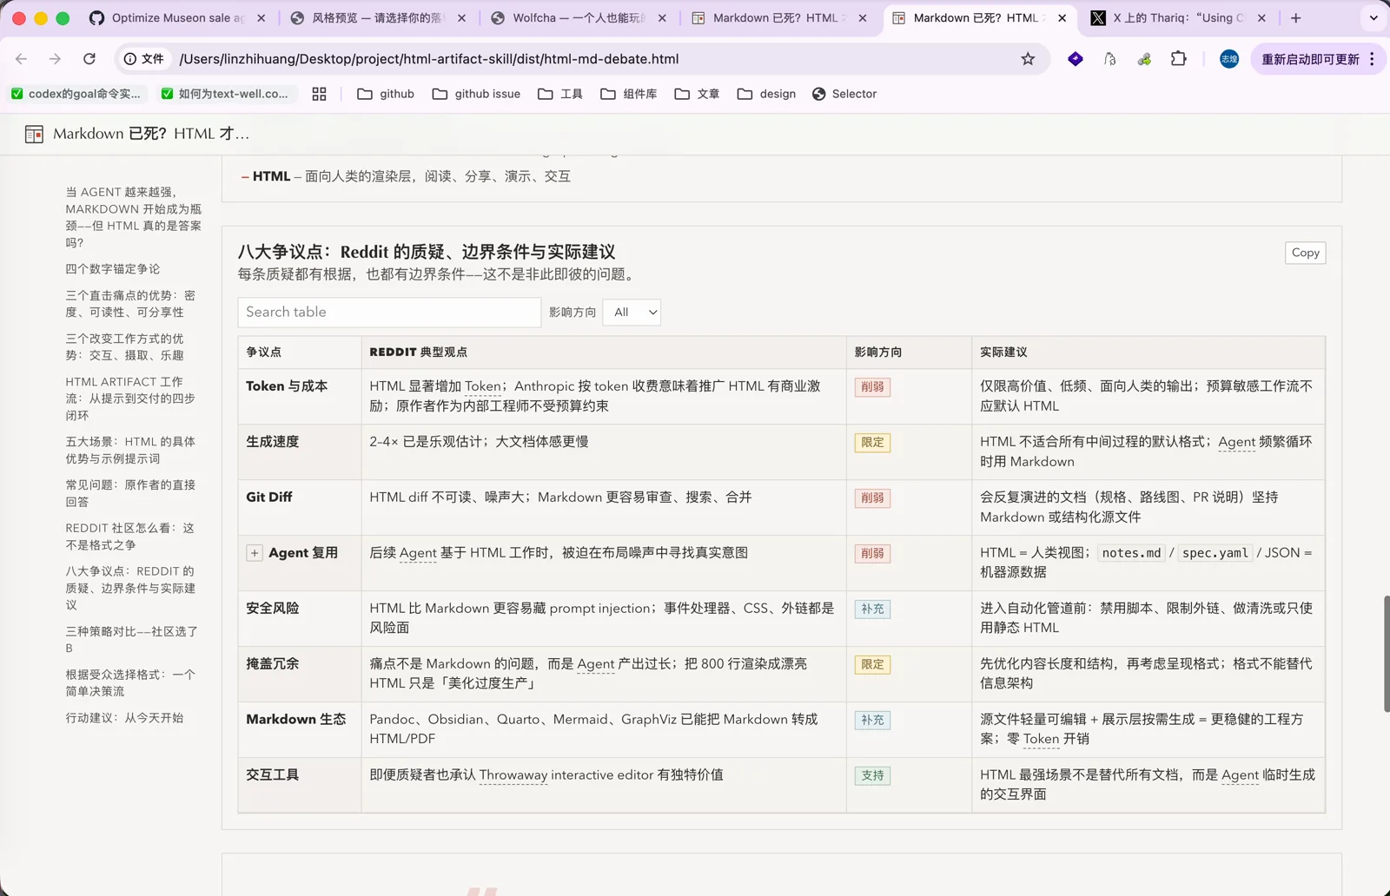The image size is (1390, 896).
Task: Switch to the 风格预览 tab
Action: coord(378,17)
